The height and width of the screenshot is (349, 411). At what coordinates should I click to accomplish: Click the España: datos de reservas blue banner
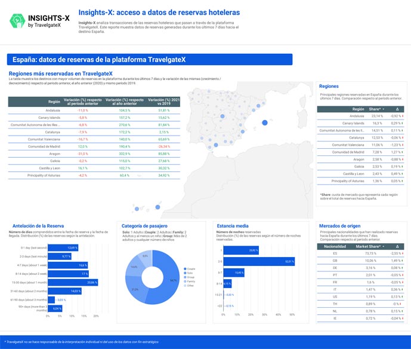(150, 60)
